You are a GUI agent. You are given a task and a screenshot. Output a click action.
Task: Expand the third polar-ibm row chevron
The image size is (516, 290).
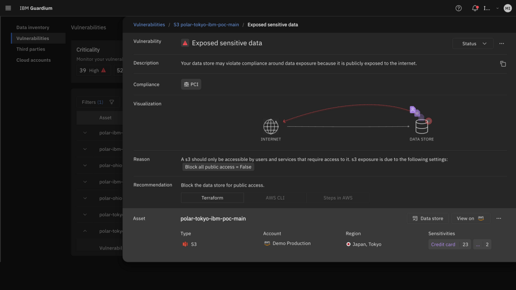coord(85,182)
